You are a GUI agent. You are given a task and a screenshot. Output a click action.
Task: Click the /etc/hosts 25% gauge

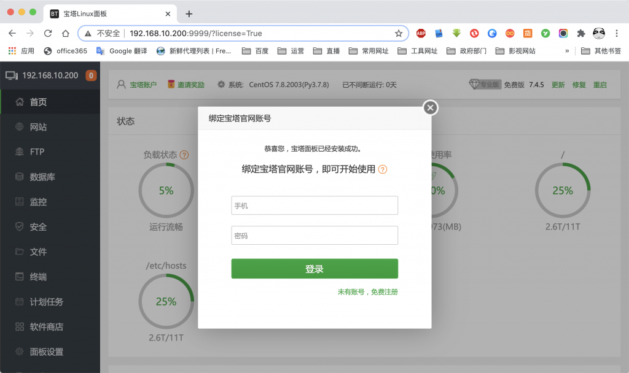166,302
